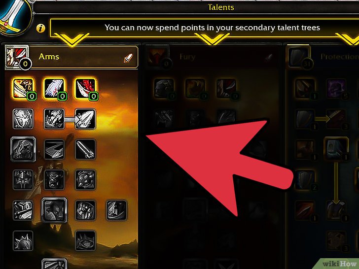This screenshot has width=359, height=269.
Task: Click the Arms spec portrait icon
Action: (x=17, y=57)
